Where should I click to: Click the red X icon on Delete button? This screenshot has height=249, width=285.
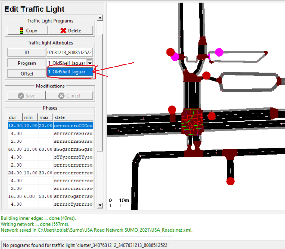tap(63, 30)
